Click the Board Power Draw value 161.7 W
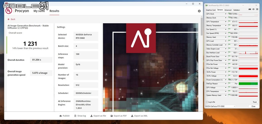The width and height of the screenshot is (262, 124). [233, 56]
